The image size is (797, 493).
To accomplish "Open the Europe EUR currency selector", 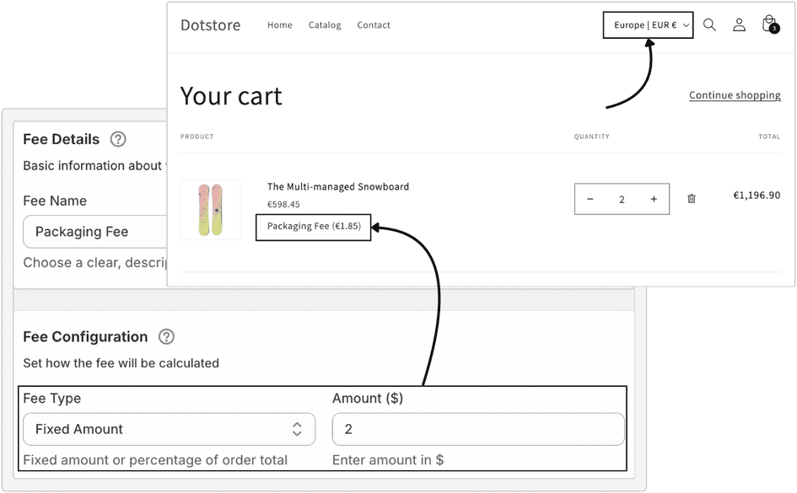I will tap(647, 24).
